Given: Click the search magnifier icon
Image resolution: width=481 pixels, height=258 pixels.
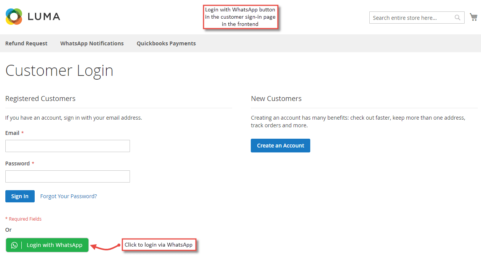Looking at the screenshot, I should click(457, 18).
